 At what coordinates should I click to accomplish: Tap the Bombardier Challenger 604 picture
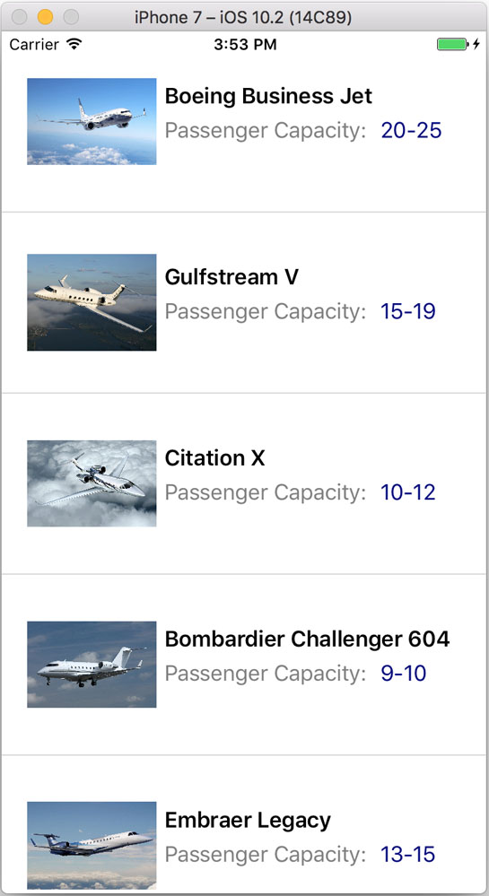(92, 665)
